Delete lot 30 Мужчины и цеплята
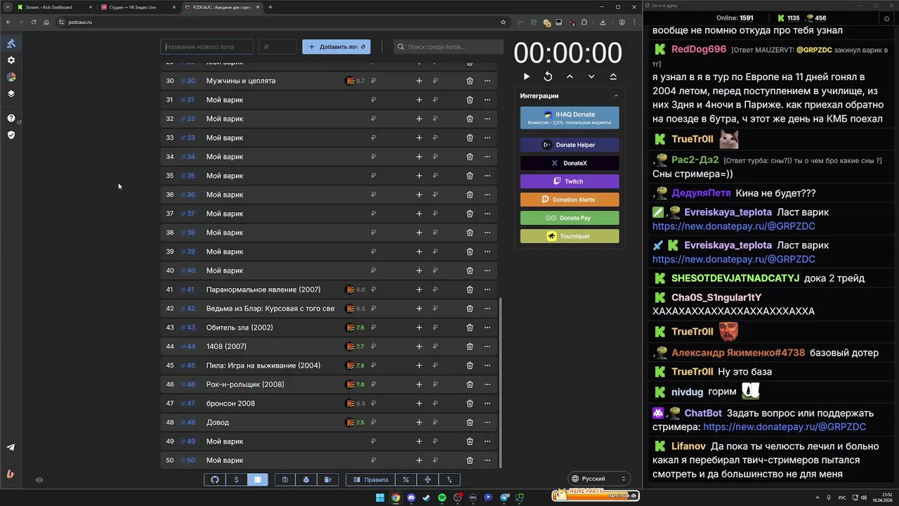899x506 pixels. (x=470, y=81)
